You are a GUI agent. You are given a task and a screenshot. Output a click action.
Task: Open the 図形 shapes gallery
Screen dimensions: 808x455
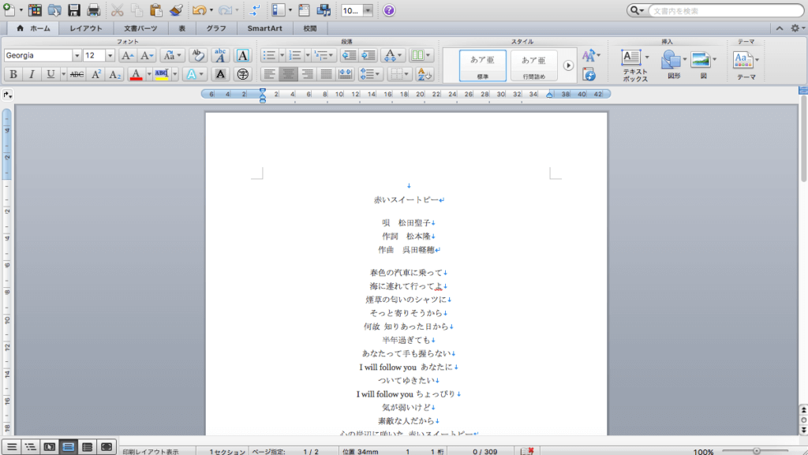click(x=674, y=65)
